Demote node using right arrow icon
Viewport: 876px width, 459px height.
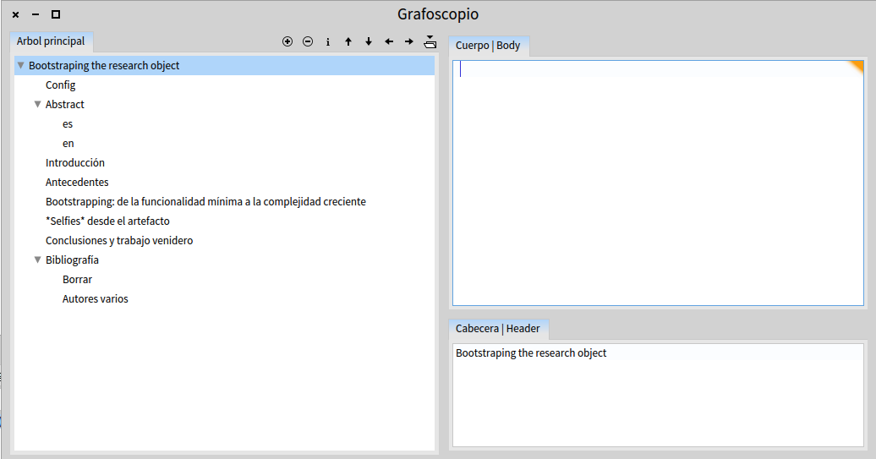pyautogui.click(x=409, y=41)
